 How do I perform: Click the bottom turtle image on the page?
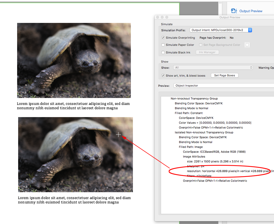click(x=75, y=155)
